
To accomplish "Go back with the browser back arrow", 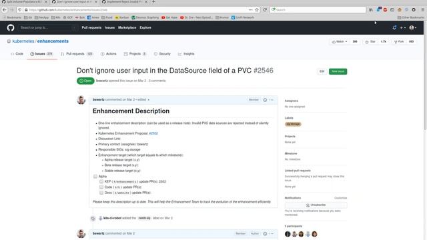I will [x=5, y=10].
